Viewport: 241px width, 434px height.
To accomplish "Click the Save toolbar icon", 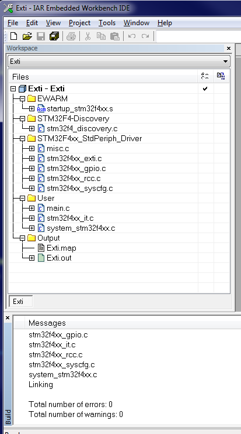I will tap(41, 36).
